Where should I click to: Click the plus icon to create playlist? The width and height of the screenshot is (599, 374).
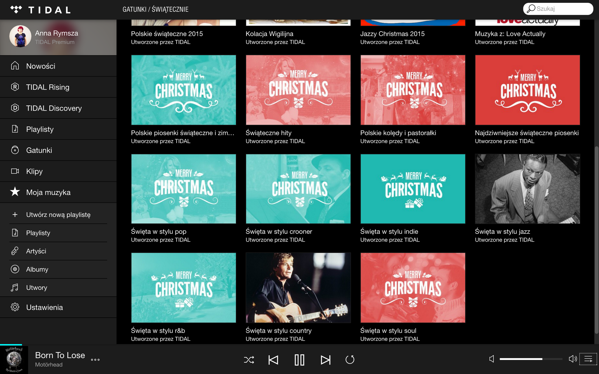pos(15,215)
